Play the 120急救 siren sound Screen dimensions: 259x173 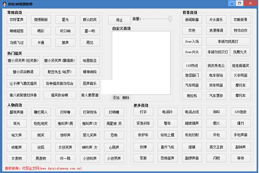(241, 112)
